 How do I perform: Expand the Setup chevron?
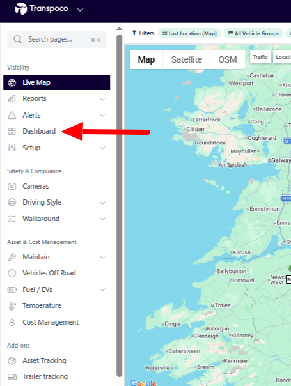102,148
